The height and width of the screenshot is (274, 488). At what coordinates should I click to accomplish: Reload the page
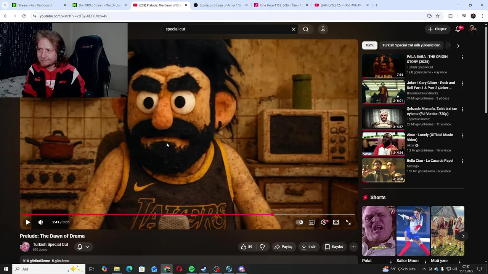coord(24,16)
